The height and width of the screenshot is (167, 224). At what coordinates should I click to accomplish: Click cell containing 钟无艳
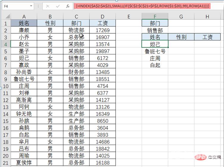coord(24,114)
